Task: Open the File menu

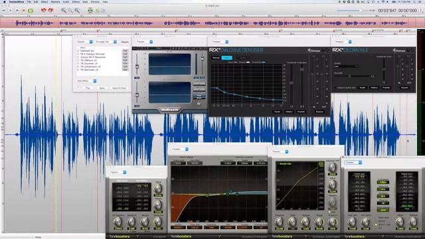Action: (x=29, y=1)
